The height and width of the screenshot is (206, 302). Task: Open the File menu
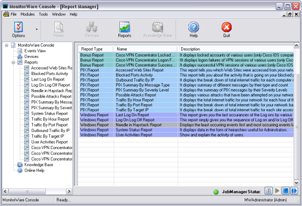pyautogui.click(x=14, y=14)
